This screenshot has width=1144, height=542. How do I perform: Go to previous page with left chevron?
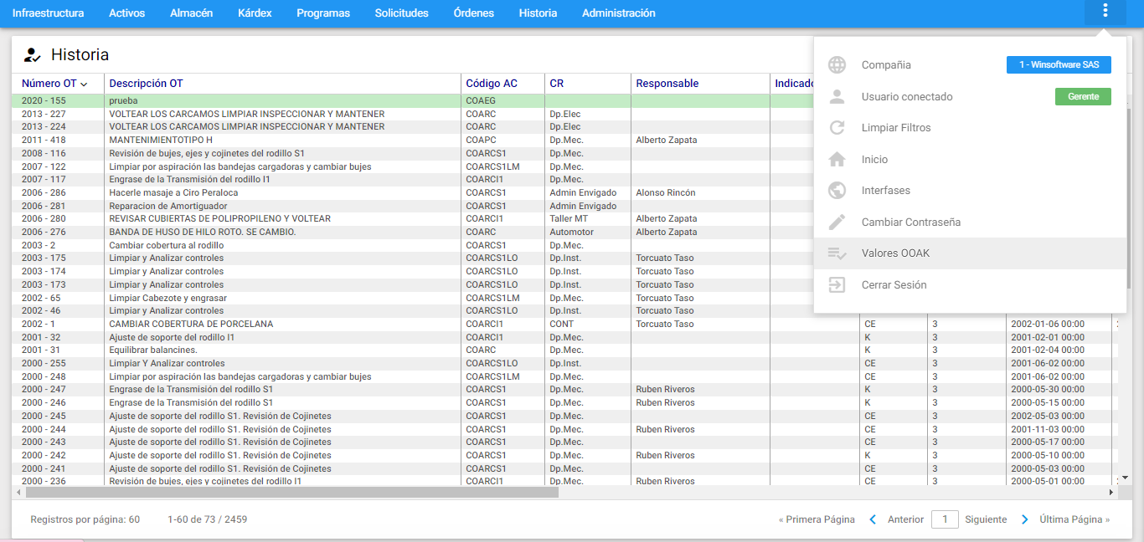[x=873, y=519]
